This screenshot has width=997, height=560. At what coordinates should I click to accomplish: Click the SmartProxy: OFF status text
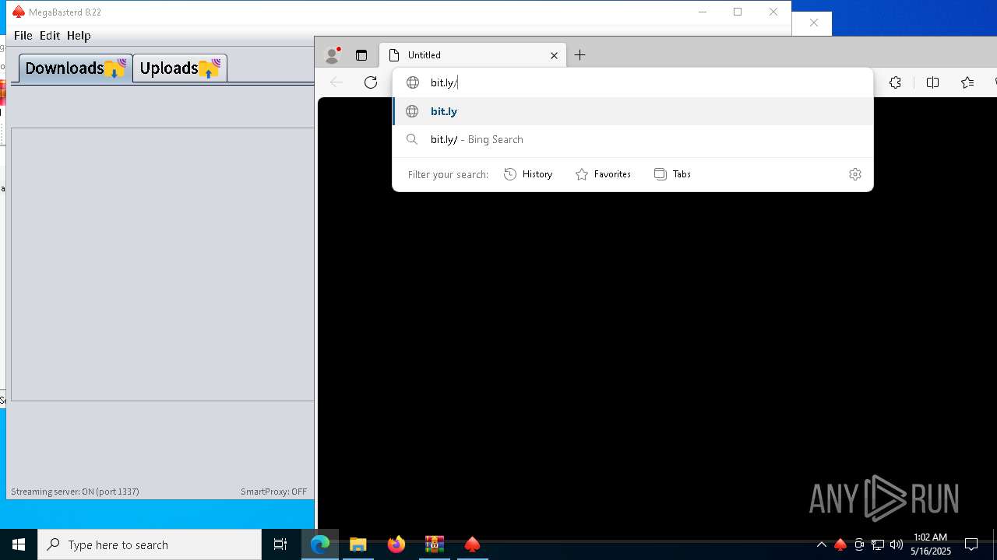[273, 492]
